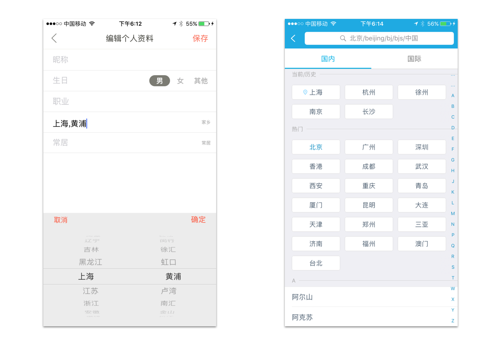The width and height of the screenshot is (495, 347).
Task: Select 其他 gender option
Action: [x=200, y=81]
